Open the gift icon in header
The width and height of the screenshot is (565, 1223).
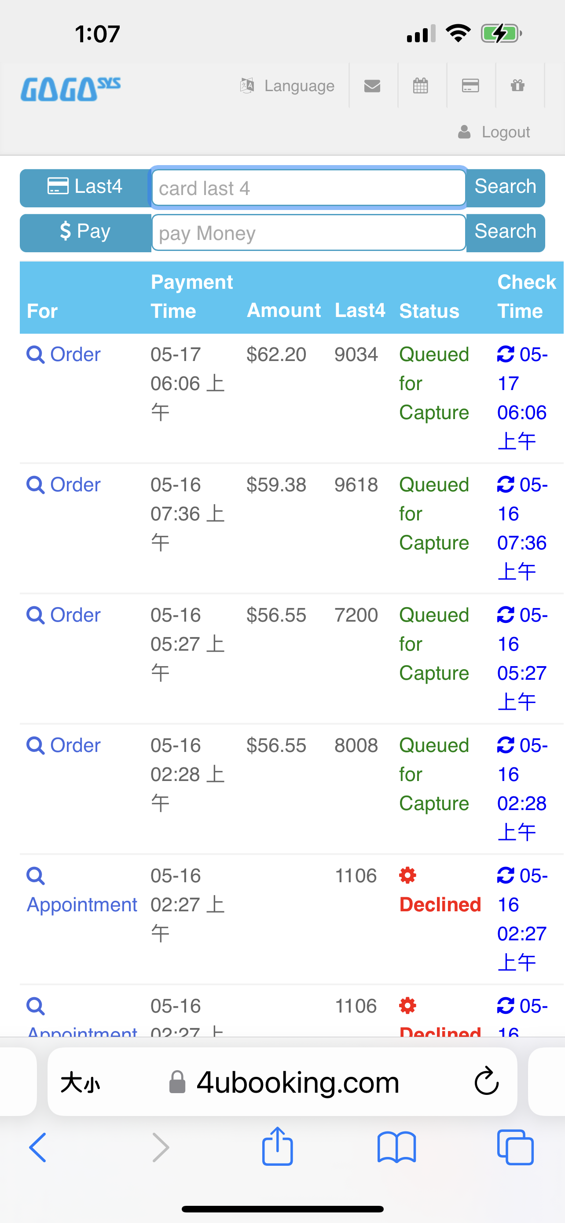(x=517, y=85)
